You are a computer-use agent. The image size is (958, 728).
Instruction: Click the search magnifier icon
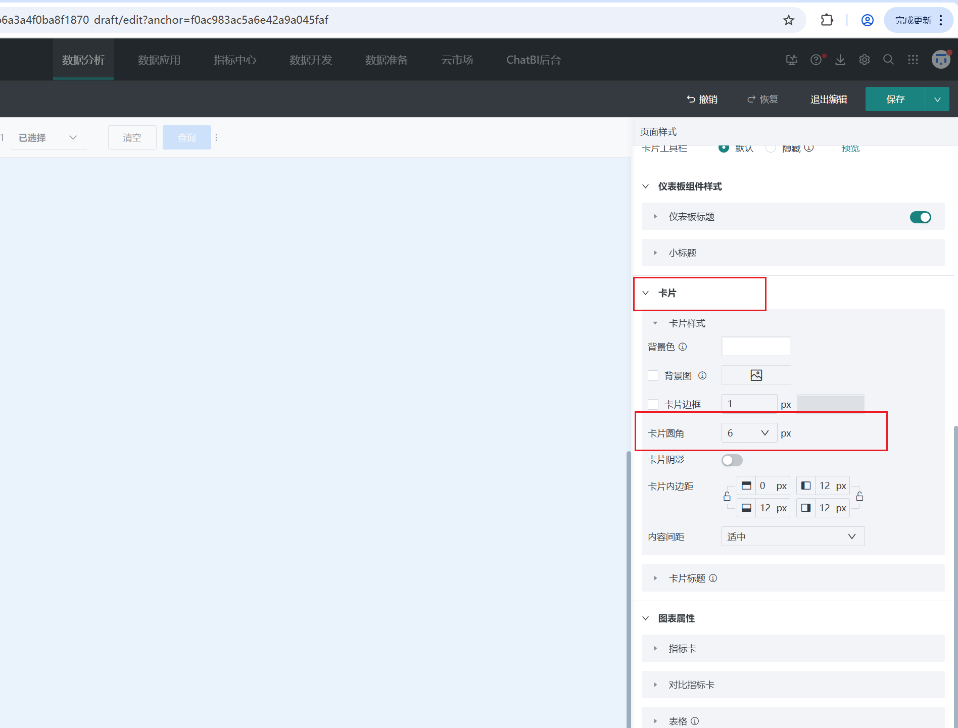(888, 60)
